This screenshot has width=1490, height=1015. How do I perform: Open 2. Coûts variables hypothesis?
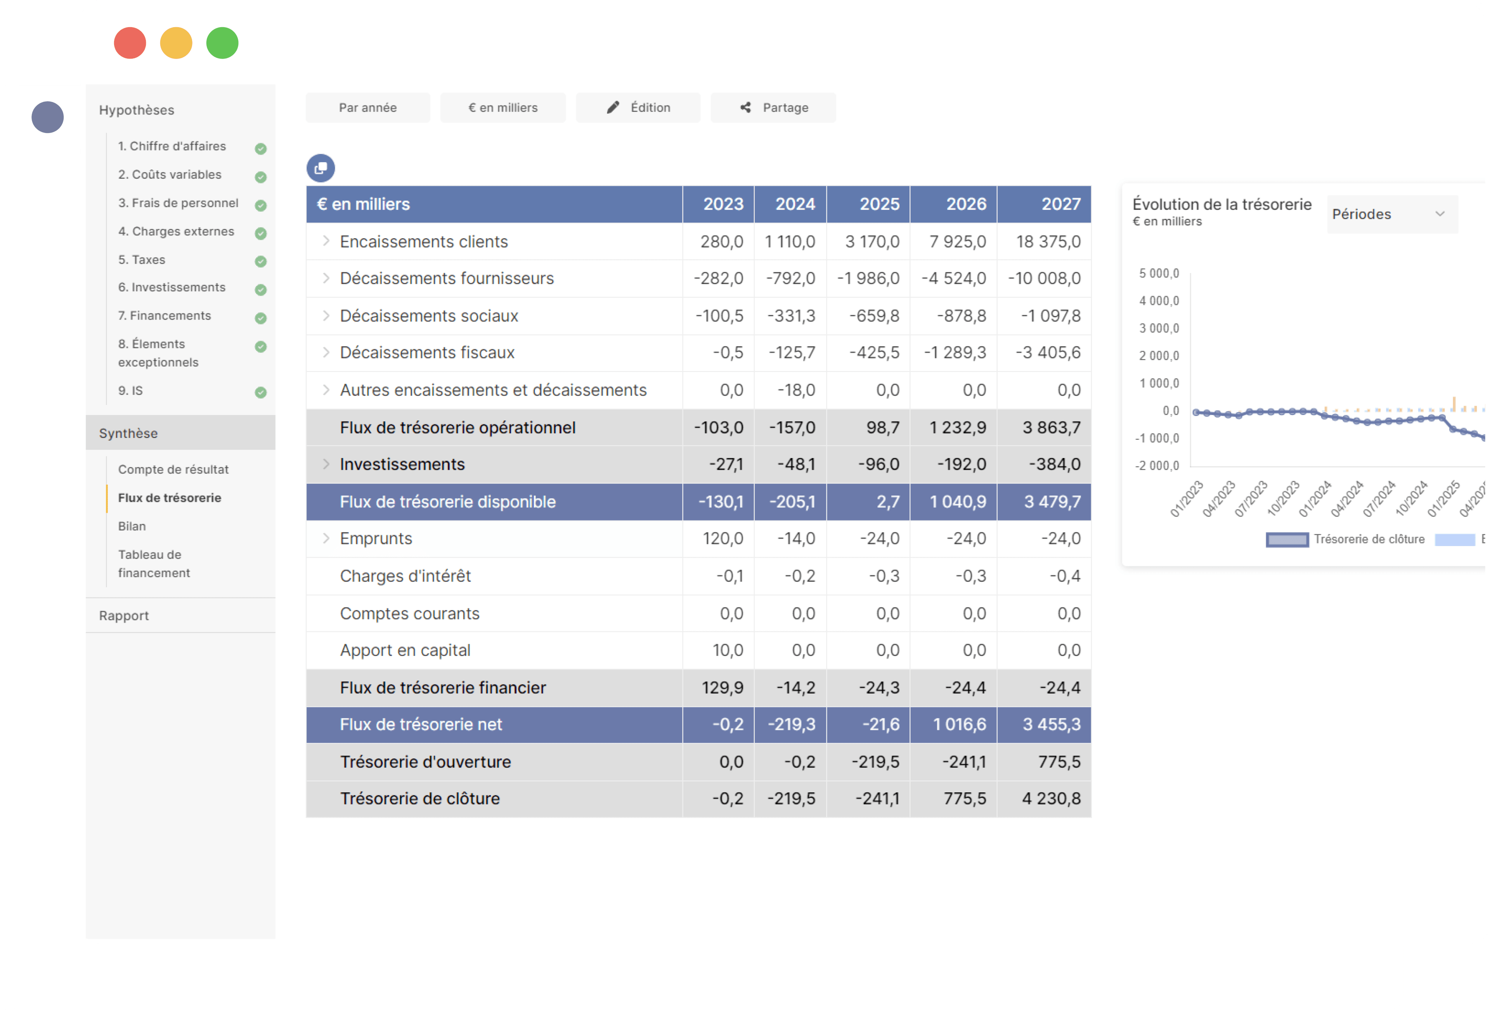pos(169,174)
